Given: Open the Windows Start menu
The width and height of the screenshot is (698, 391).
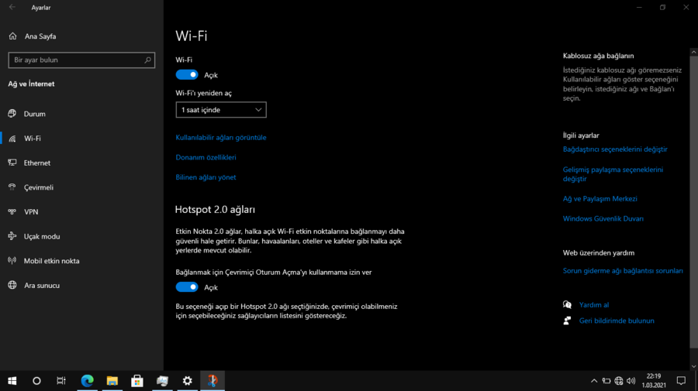Looking at the screenshot, I should click(x=12, y=381).
